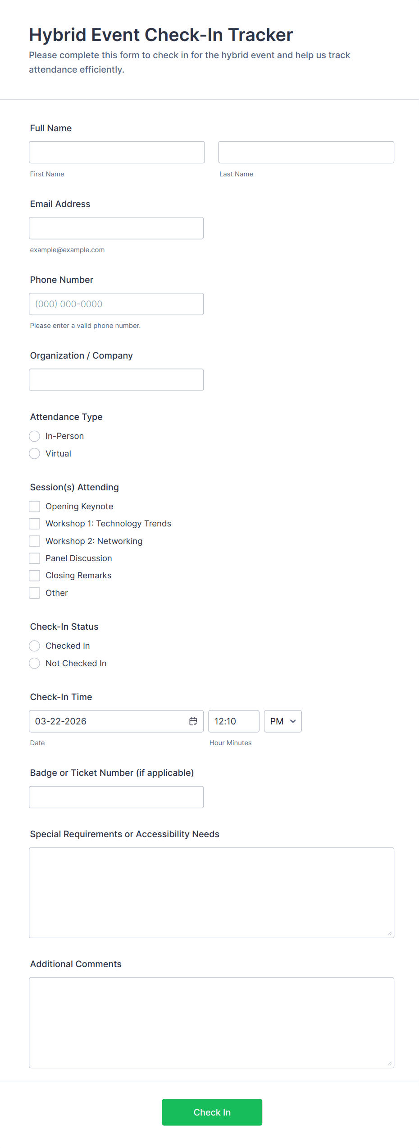Focus the Email Address input
Screen dimensions: 419x1148
click(116, 228)
